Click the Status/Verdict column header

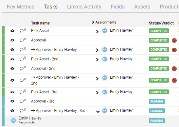point(161,23)
